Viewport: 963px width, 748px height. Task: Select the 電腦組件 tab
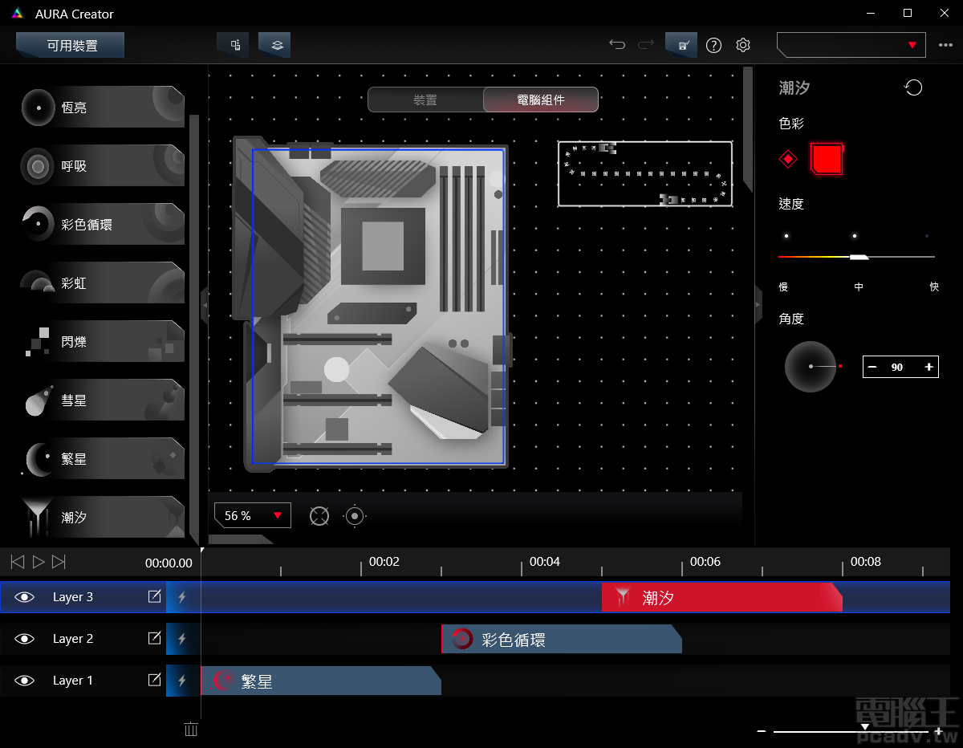pos(540,100)
